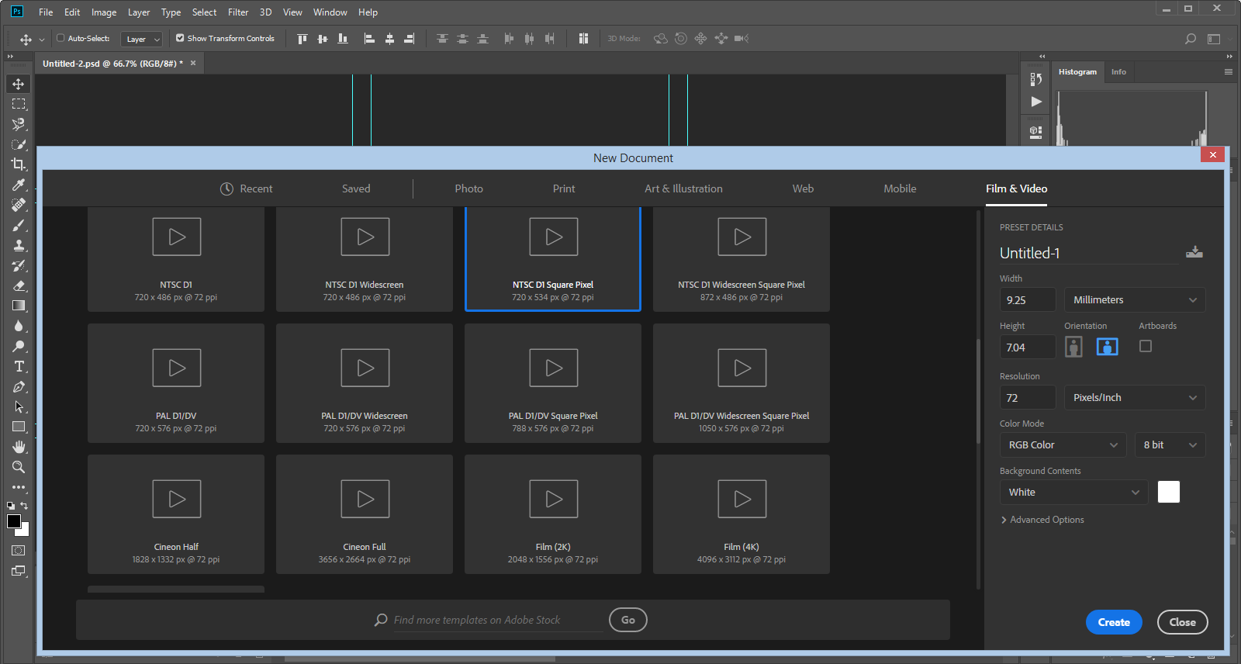The image size is (1241, 664).
Task: Open the Pixels/Inch resolution dropdown
Action: tap(1135, 397)
